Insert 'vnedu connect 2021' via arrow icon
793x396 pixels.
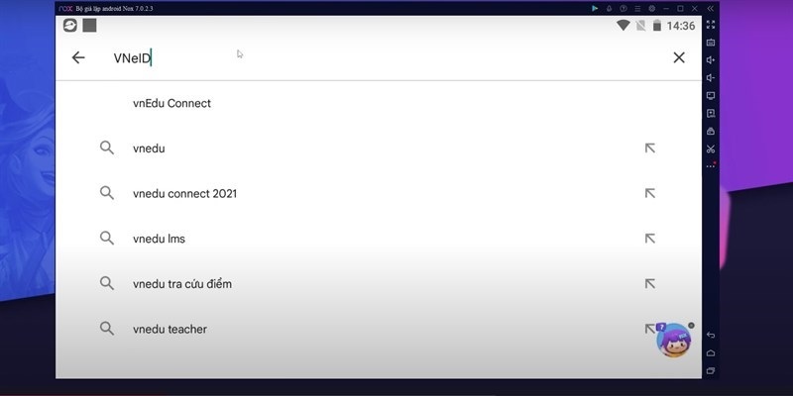(650, 194)
